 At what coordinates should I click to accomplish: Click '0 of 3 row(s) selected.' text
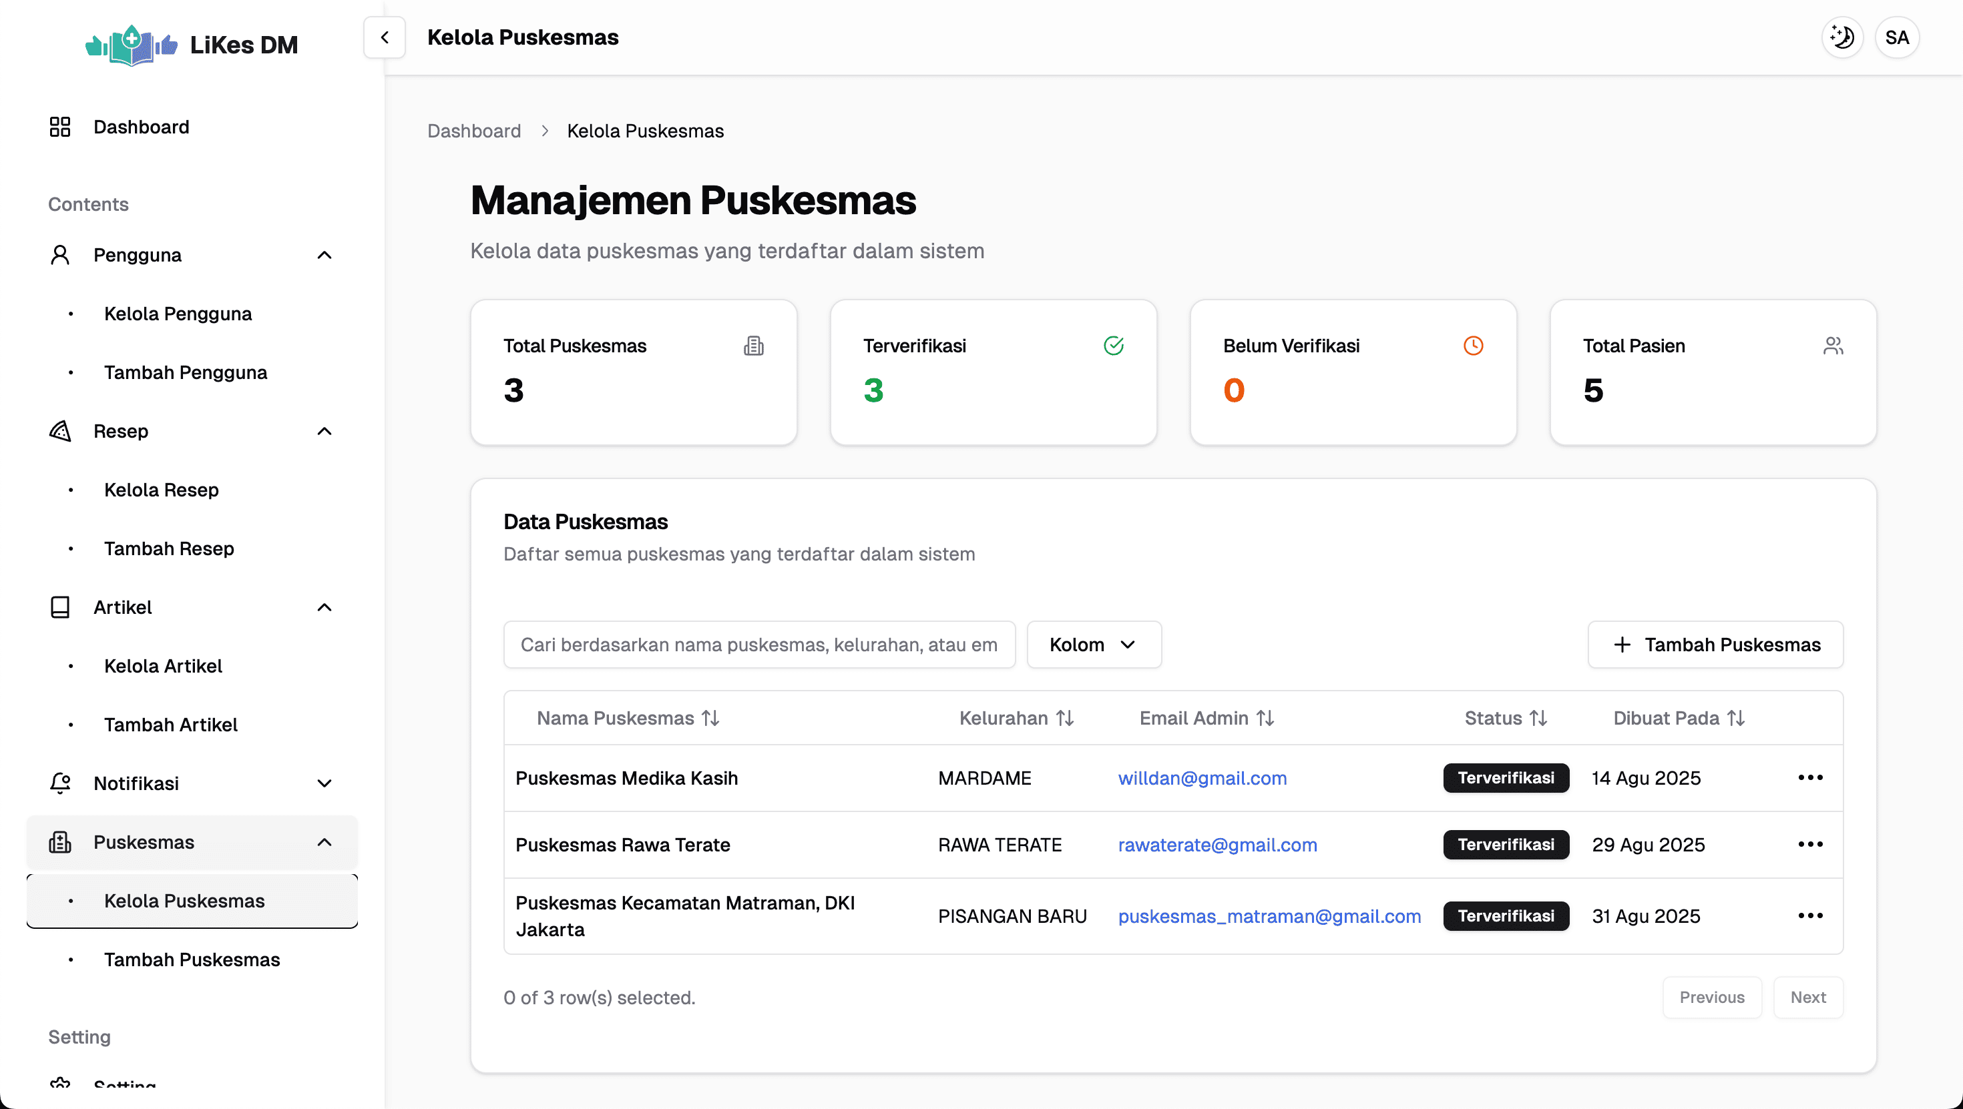click(x=599, y=997)
